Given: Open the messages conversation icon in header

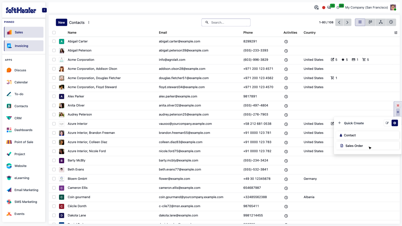Looking at the screenshot, I should coord(329,8).
